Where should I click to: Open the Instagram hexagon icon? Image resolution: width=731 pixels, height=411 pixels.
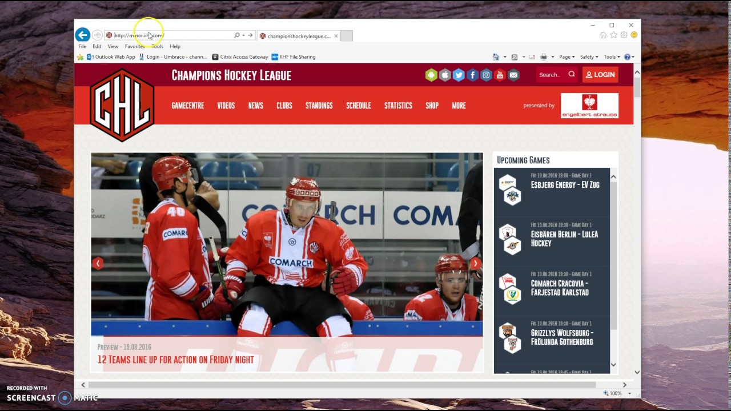pyautogui.click(x=486, y=75)
